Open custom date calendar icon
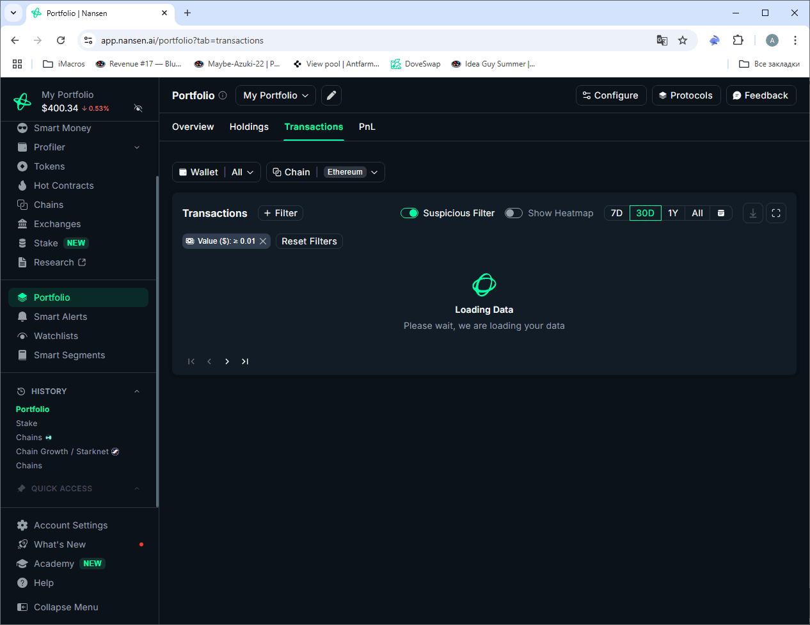 (721, 213)
